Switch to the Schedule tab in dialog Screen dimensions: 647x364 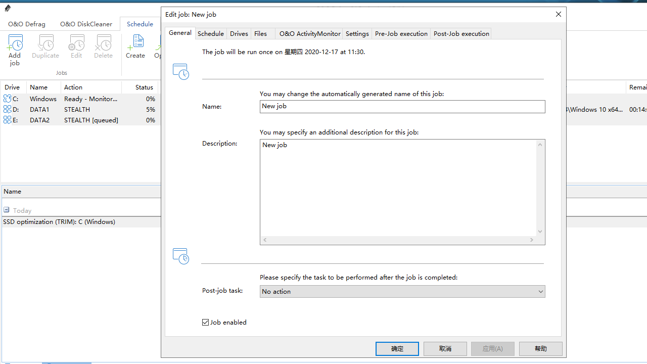(210, 34)
